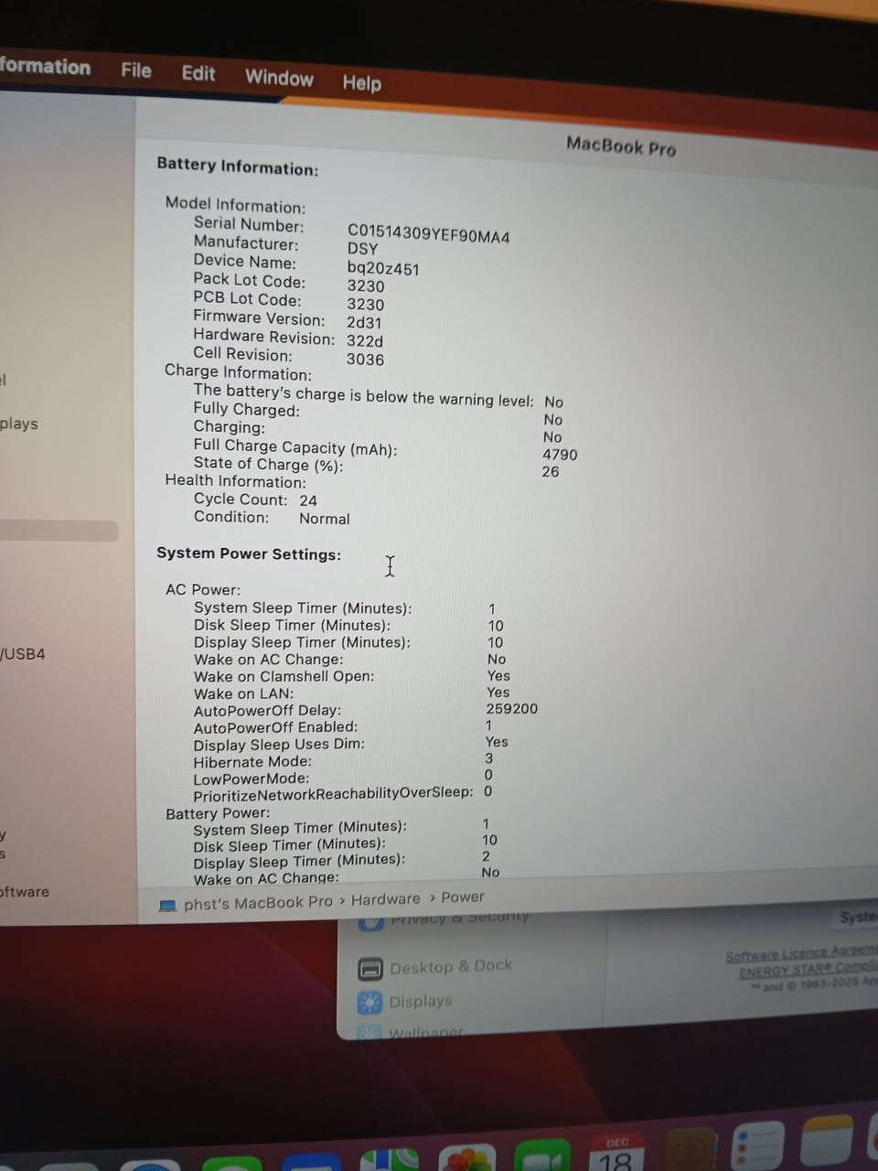Click the Cycle Count value 24
The image size is (878, 1171).
pyautogui.click(x=308, y=501)
